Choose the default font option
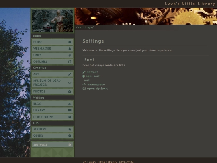This screenshot has height=163, width=217. pos(90,72)
